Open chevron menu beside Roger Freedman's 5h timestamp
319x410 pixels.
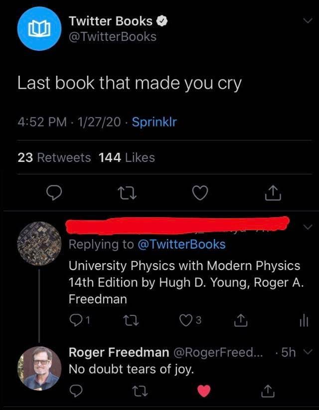[309, 352]
